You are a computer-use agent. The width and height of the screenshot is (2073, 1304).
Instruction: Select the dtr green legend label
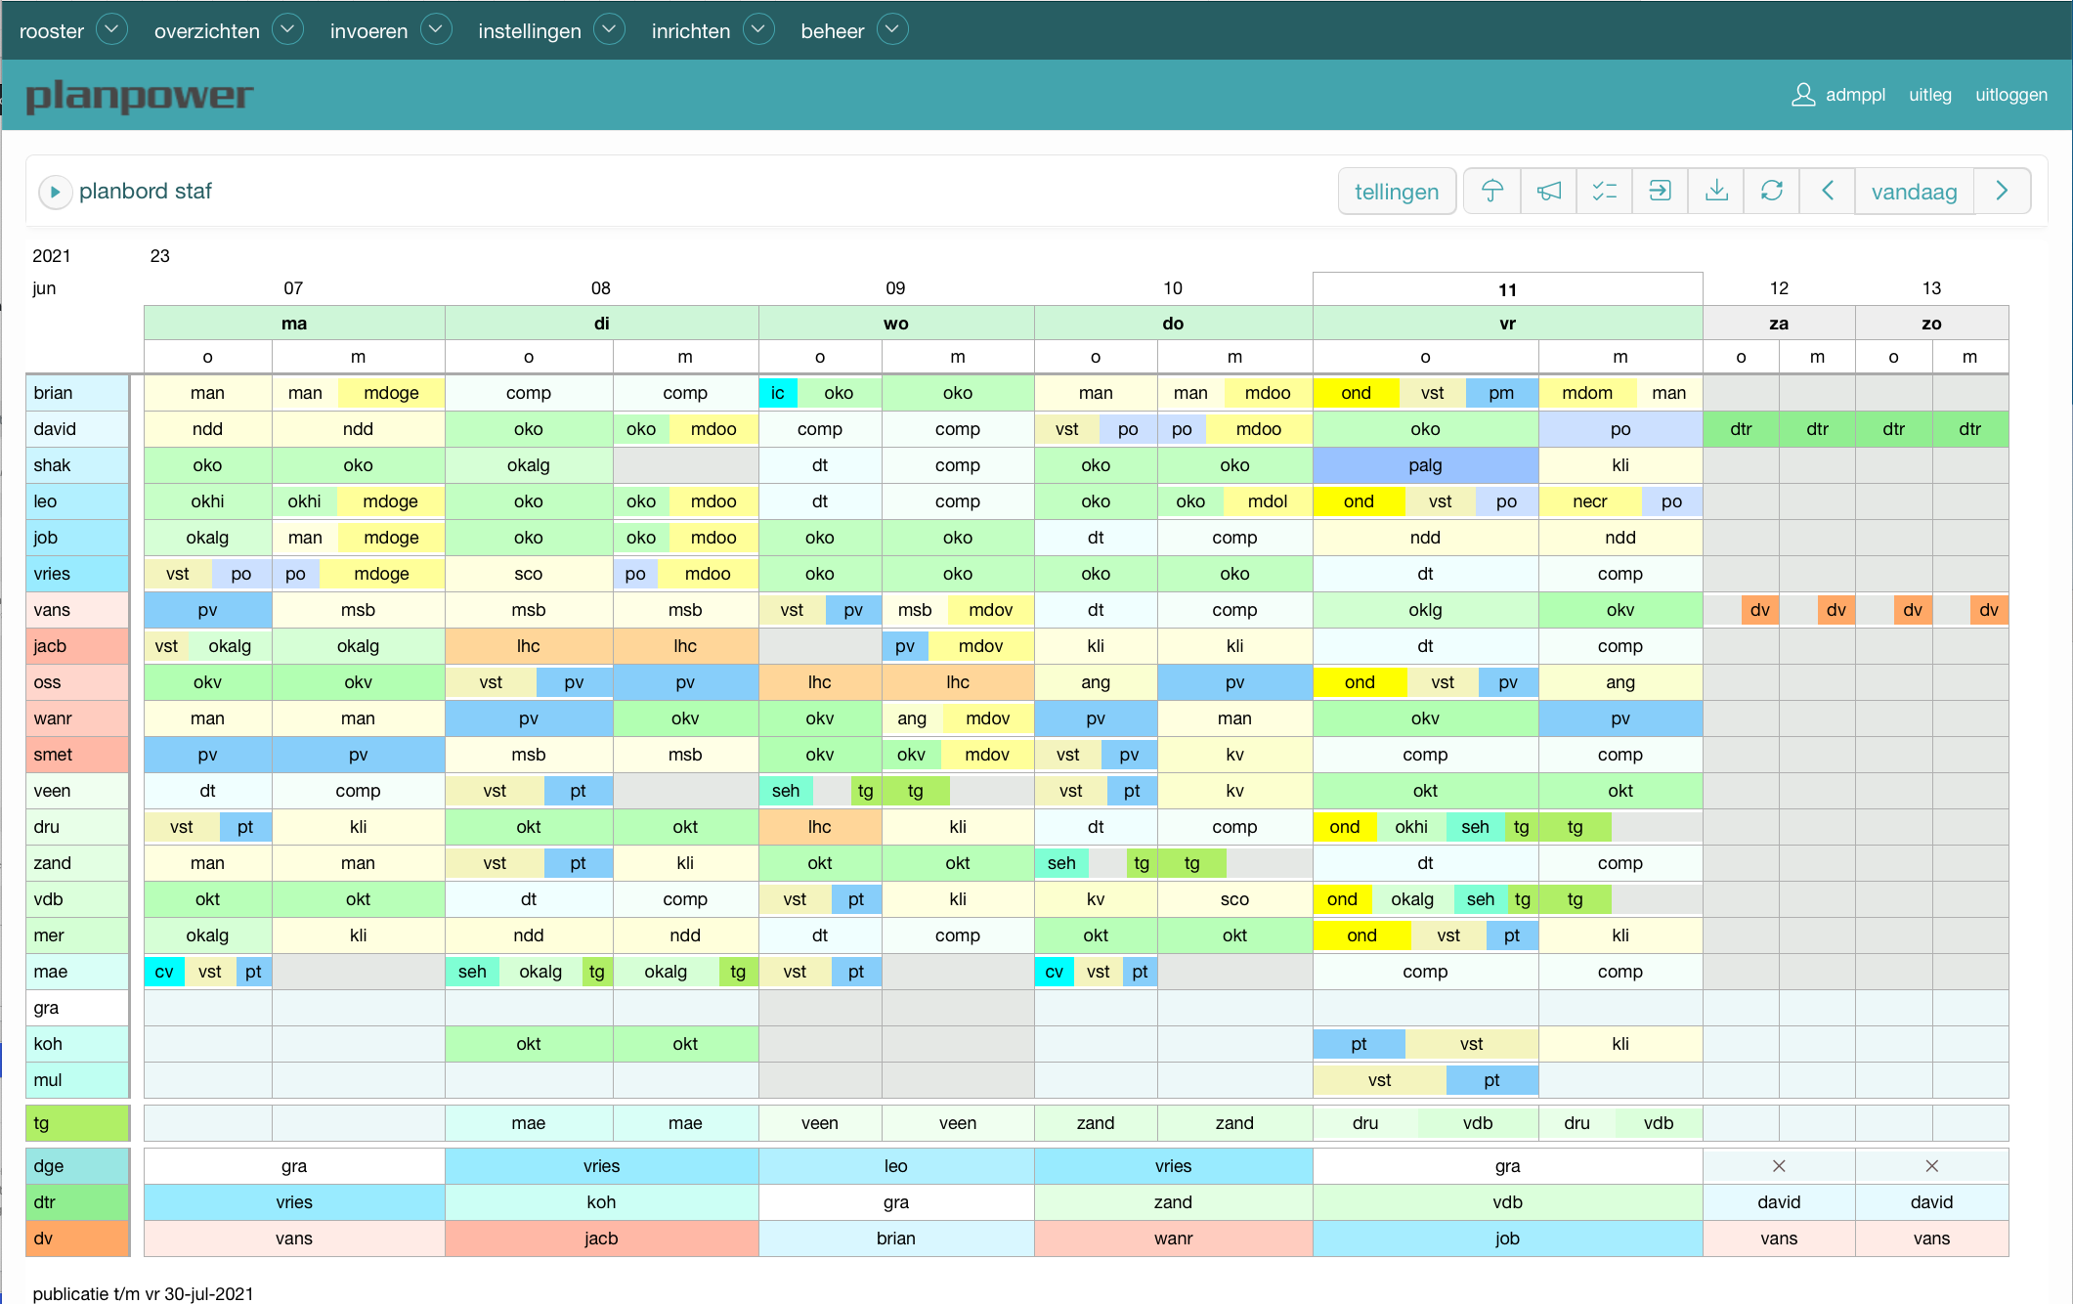point(77,1202)
